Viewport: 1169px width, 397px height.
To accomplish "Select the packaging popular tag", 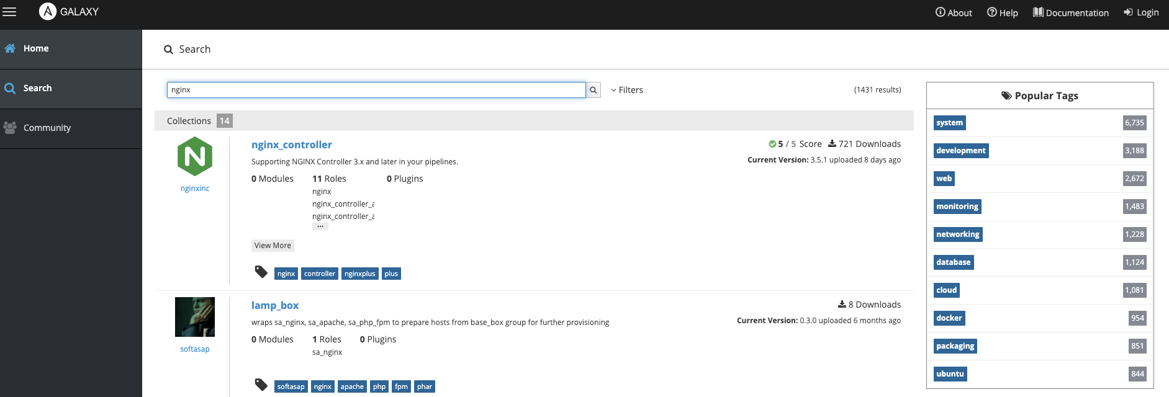I will [x=955, y=346].
